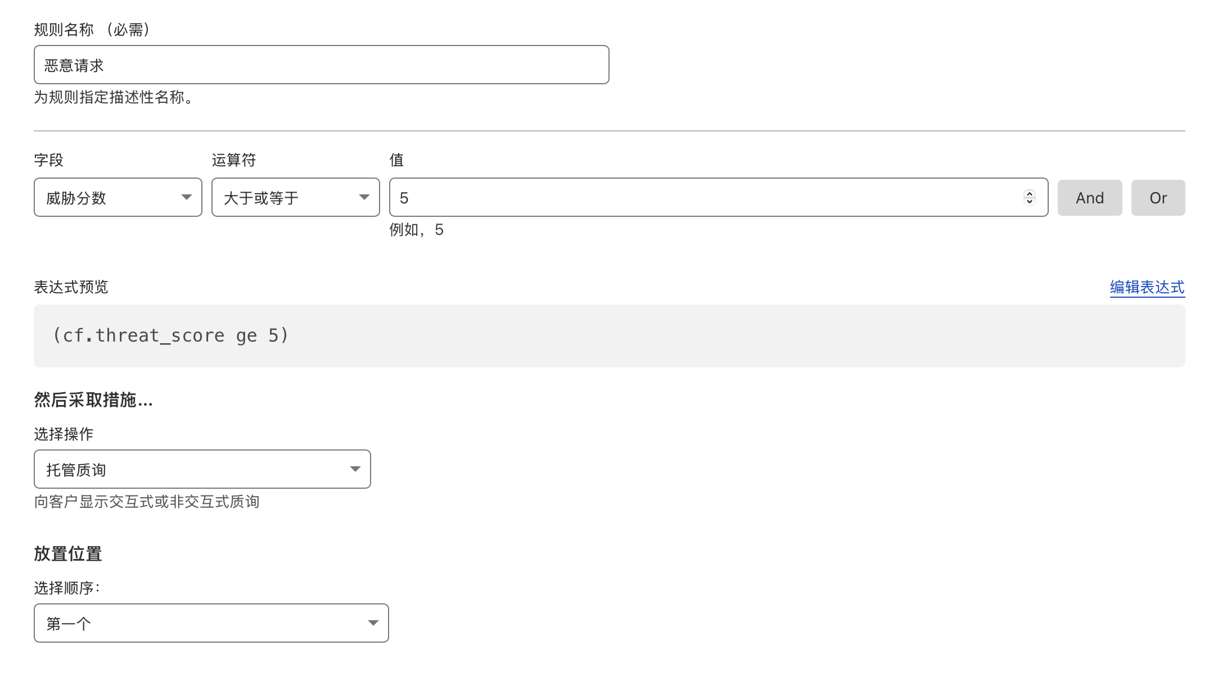The height and width of the screenshot is (673, 1227).
Task: Click the 运算符 column label
Action: coord(234,160)
